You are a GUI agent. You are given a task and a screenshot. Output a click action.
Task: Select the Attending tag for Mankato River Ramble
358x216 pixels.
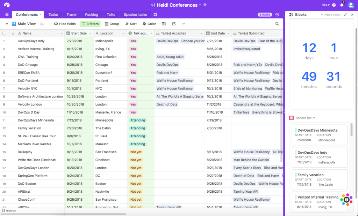coord(138,144)
